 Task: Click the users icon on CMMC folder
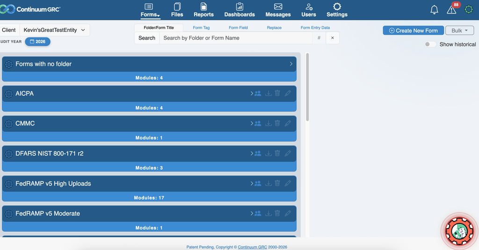point(258,123)
